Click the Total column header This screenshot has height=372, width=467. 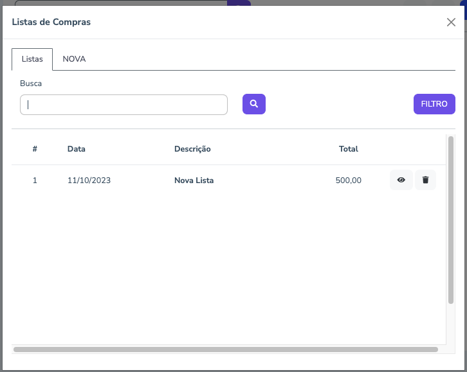(348, 149)
